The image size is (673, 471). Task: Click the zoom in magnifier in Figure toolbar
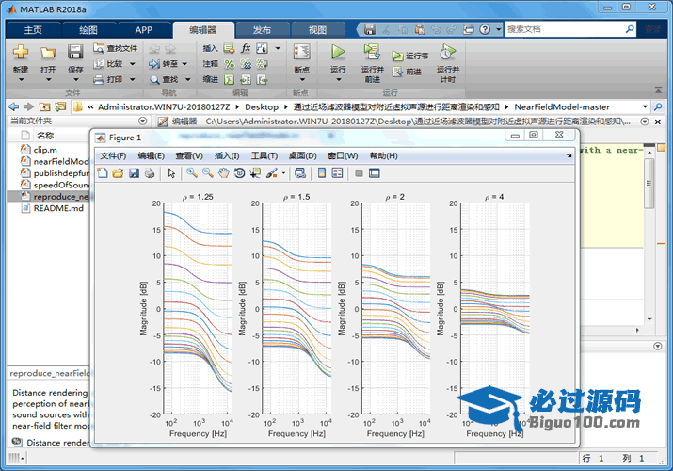pos(192,173)
